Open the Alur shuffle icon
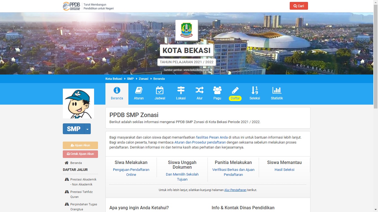The width and height of the screenshot is (378, 212). pyautogui.click(x=200, y=90)
